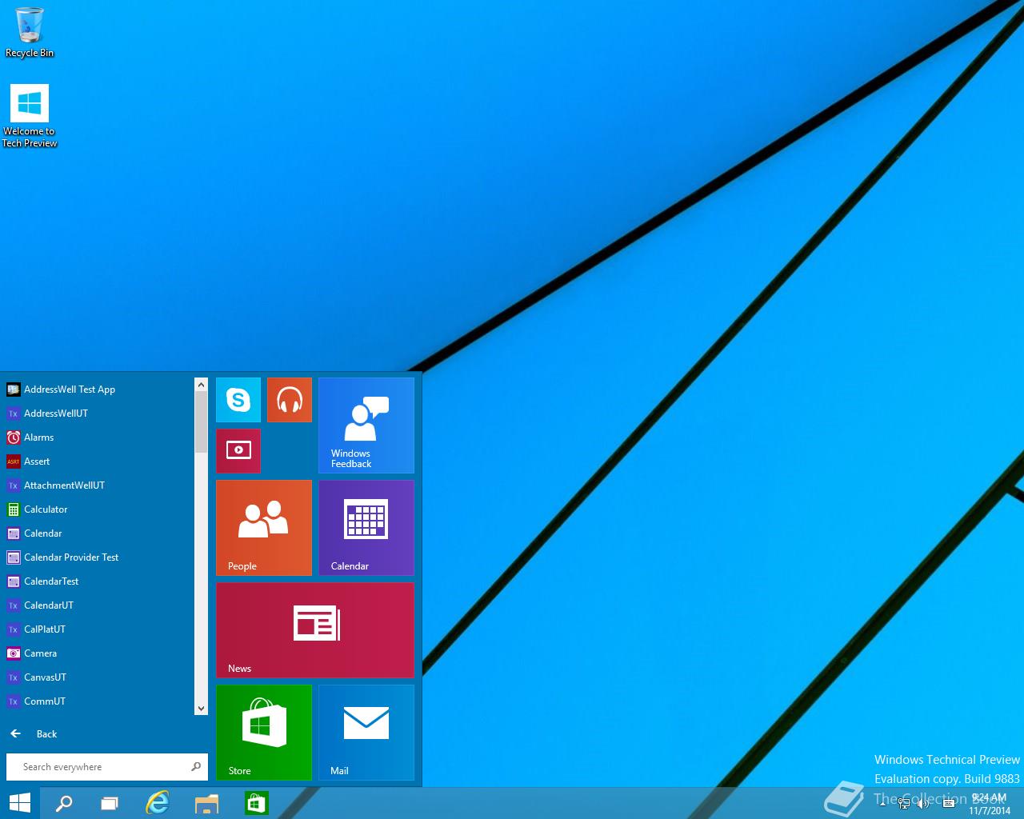The height and width of the screenshot is (819, 1024).
Task: Open the News tile
Action: click(x=315, y=630)
